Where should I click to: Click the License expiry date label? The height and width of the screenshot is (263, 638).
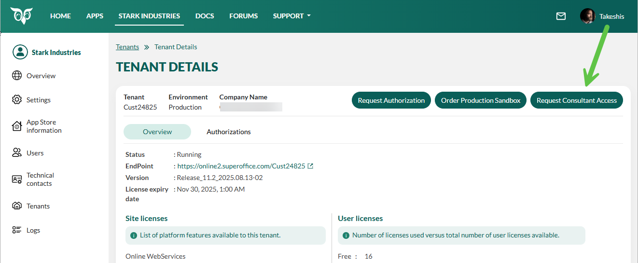[147, 194]
